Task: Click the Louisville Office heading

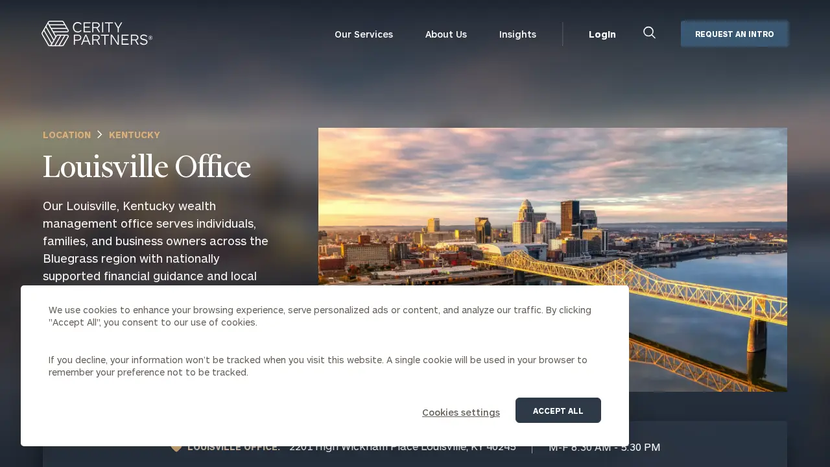Action: coord(147,167)
